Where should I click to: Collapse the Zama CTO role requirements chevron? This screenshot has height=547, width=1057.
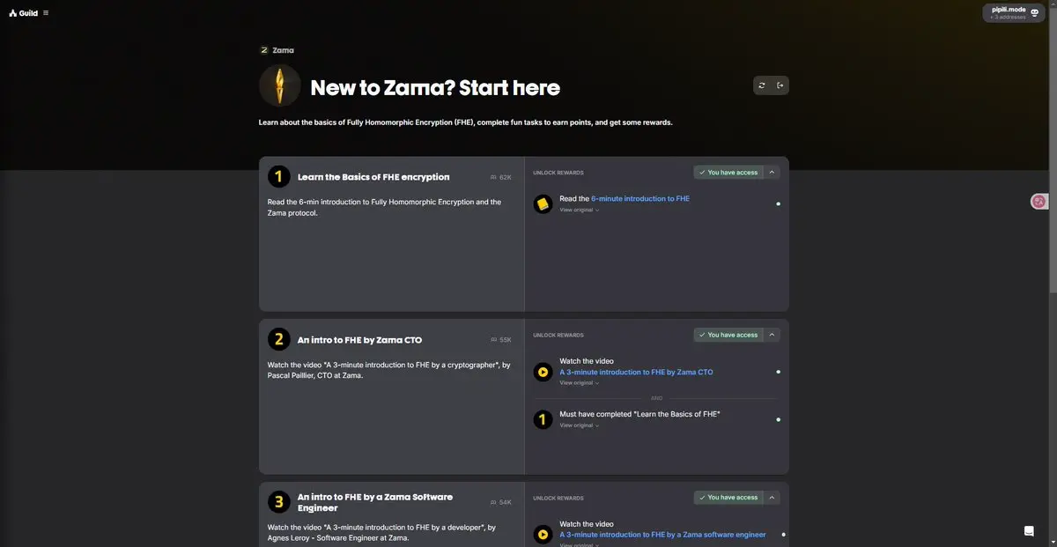click(x=772, y=335)
